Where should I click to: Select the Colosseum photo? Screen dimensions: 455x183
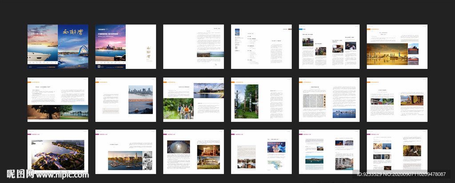208,161
